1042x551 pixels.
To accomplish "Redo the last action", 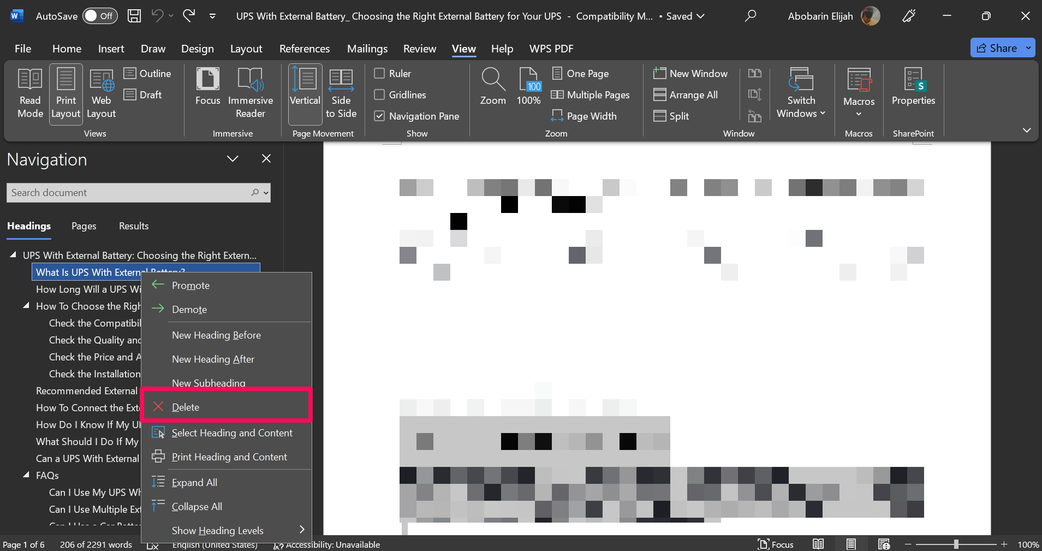I will point(189,16).
